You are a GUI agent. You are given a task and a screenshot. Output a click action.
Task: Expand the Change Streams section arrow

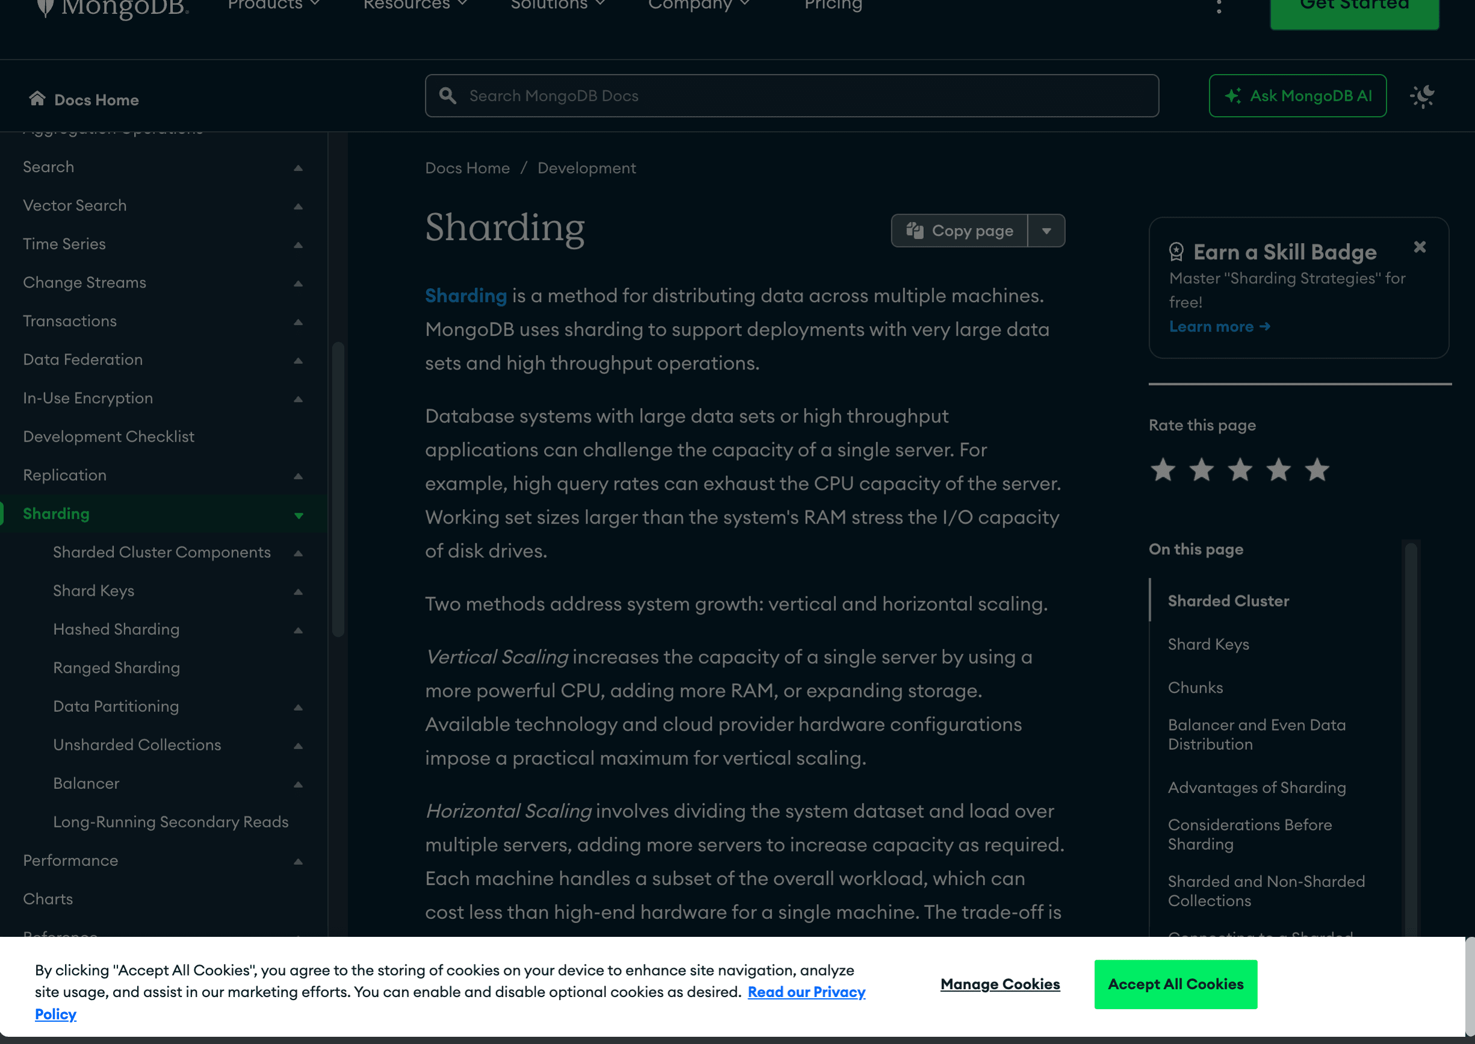[298, 283]
